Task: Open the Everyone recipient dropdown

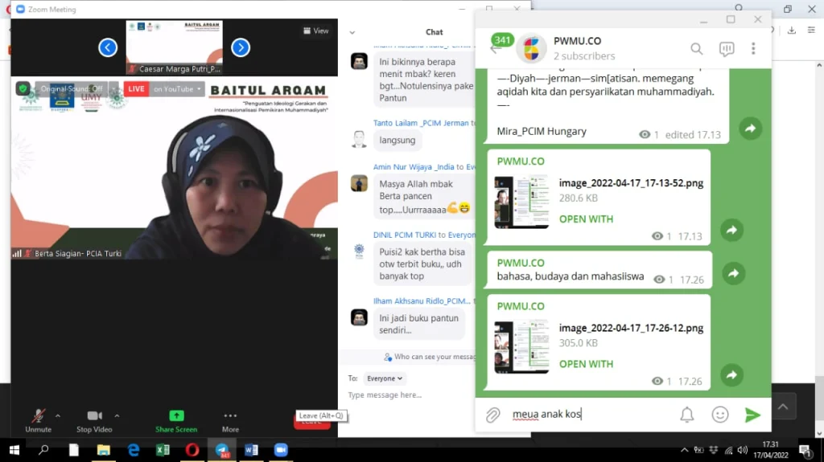Action: pyautogui.click(x=385, y=378)
